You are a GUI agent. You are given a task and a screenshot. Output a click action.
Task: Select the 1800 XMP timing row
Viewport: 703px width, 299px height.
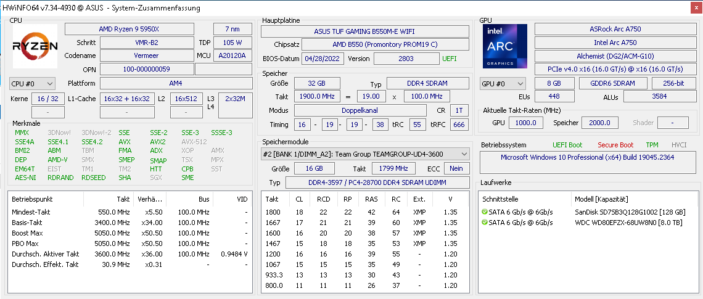tap(365, 212)
